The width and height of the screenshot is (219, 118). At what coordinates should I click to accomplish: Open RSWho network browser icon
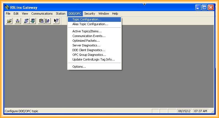pos(17,21)
